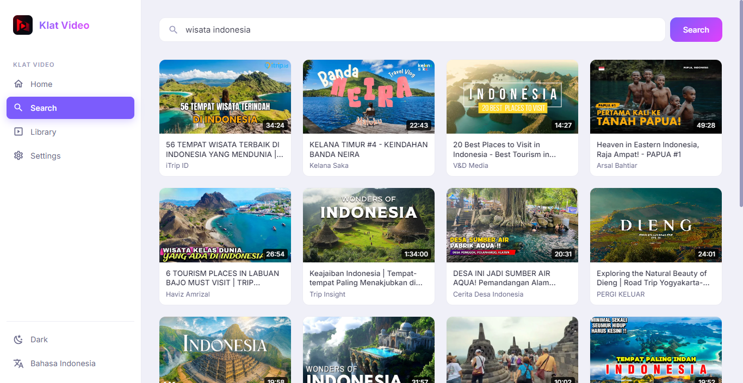Image resolution: width=743 pixels, height=383 pixels.
Task: Click channel name 'Kelana Saka'
Action: 329,166
